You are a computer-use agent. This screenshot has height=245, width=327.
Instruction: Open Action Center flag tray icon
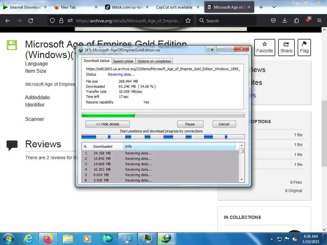tap(287, 239)
